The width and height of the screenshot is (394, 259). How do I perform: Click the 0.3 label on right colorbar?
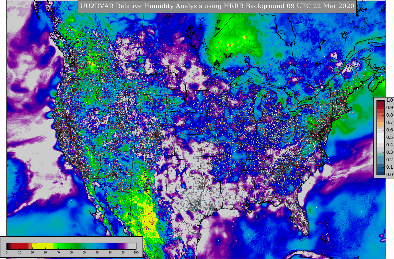389,152
